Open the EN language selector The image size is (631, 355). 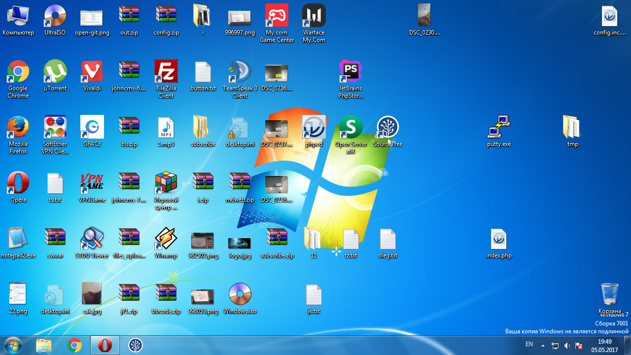(529, 345)
